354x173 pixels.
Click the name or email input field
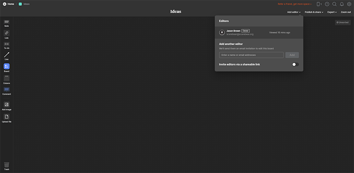coord(251,55)
